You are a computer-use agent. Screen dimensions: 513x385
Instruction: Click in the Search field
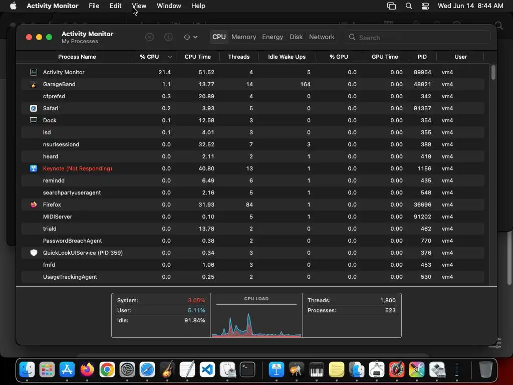click(x=419, y=37)
